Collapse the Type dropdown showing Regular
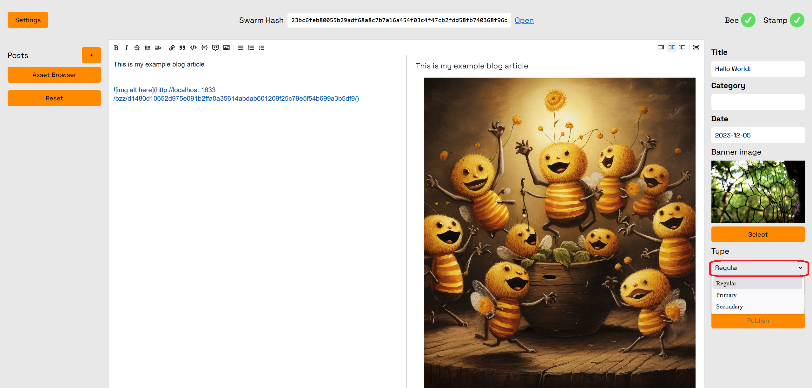The image size is (812, 388). [x=758, y=268]
